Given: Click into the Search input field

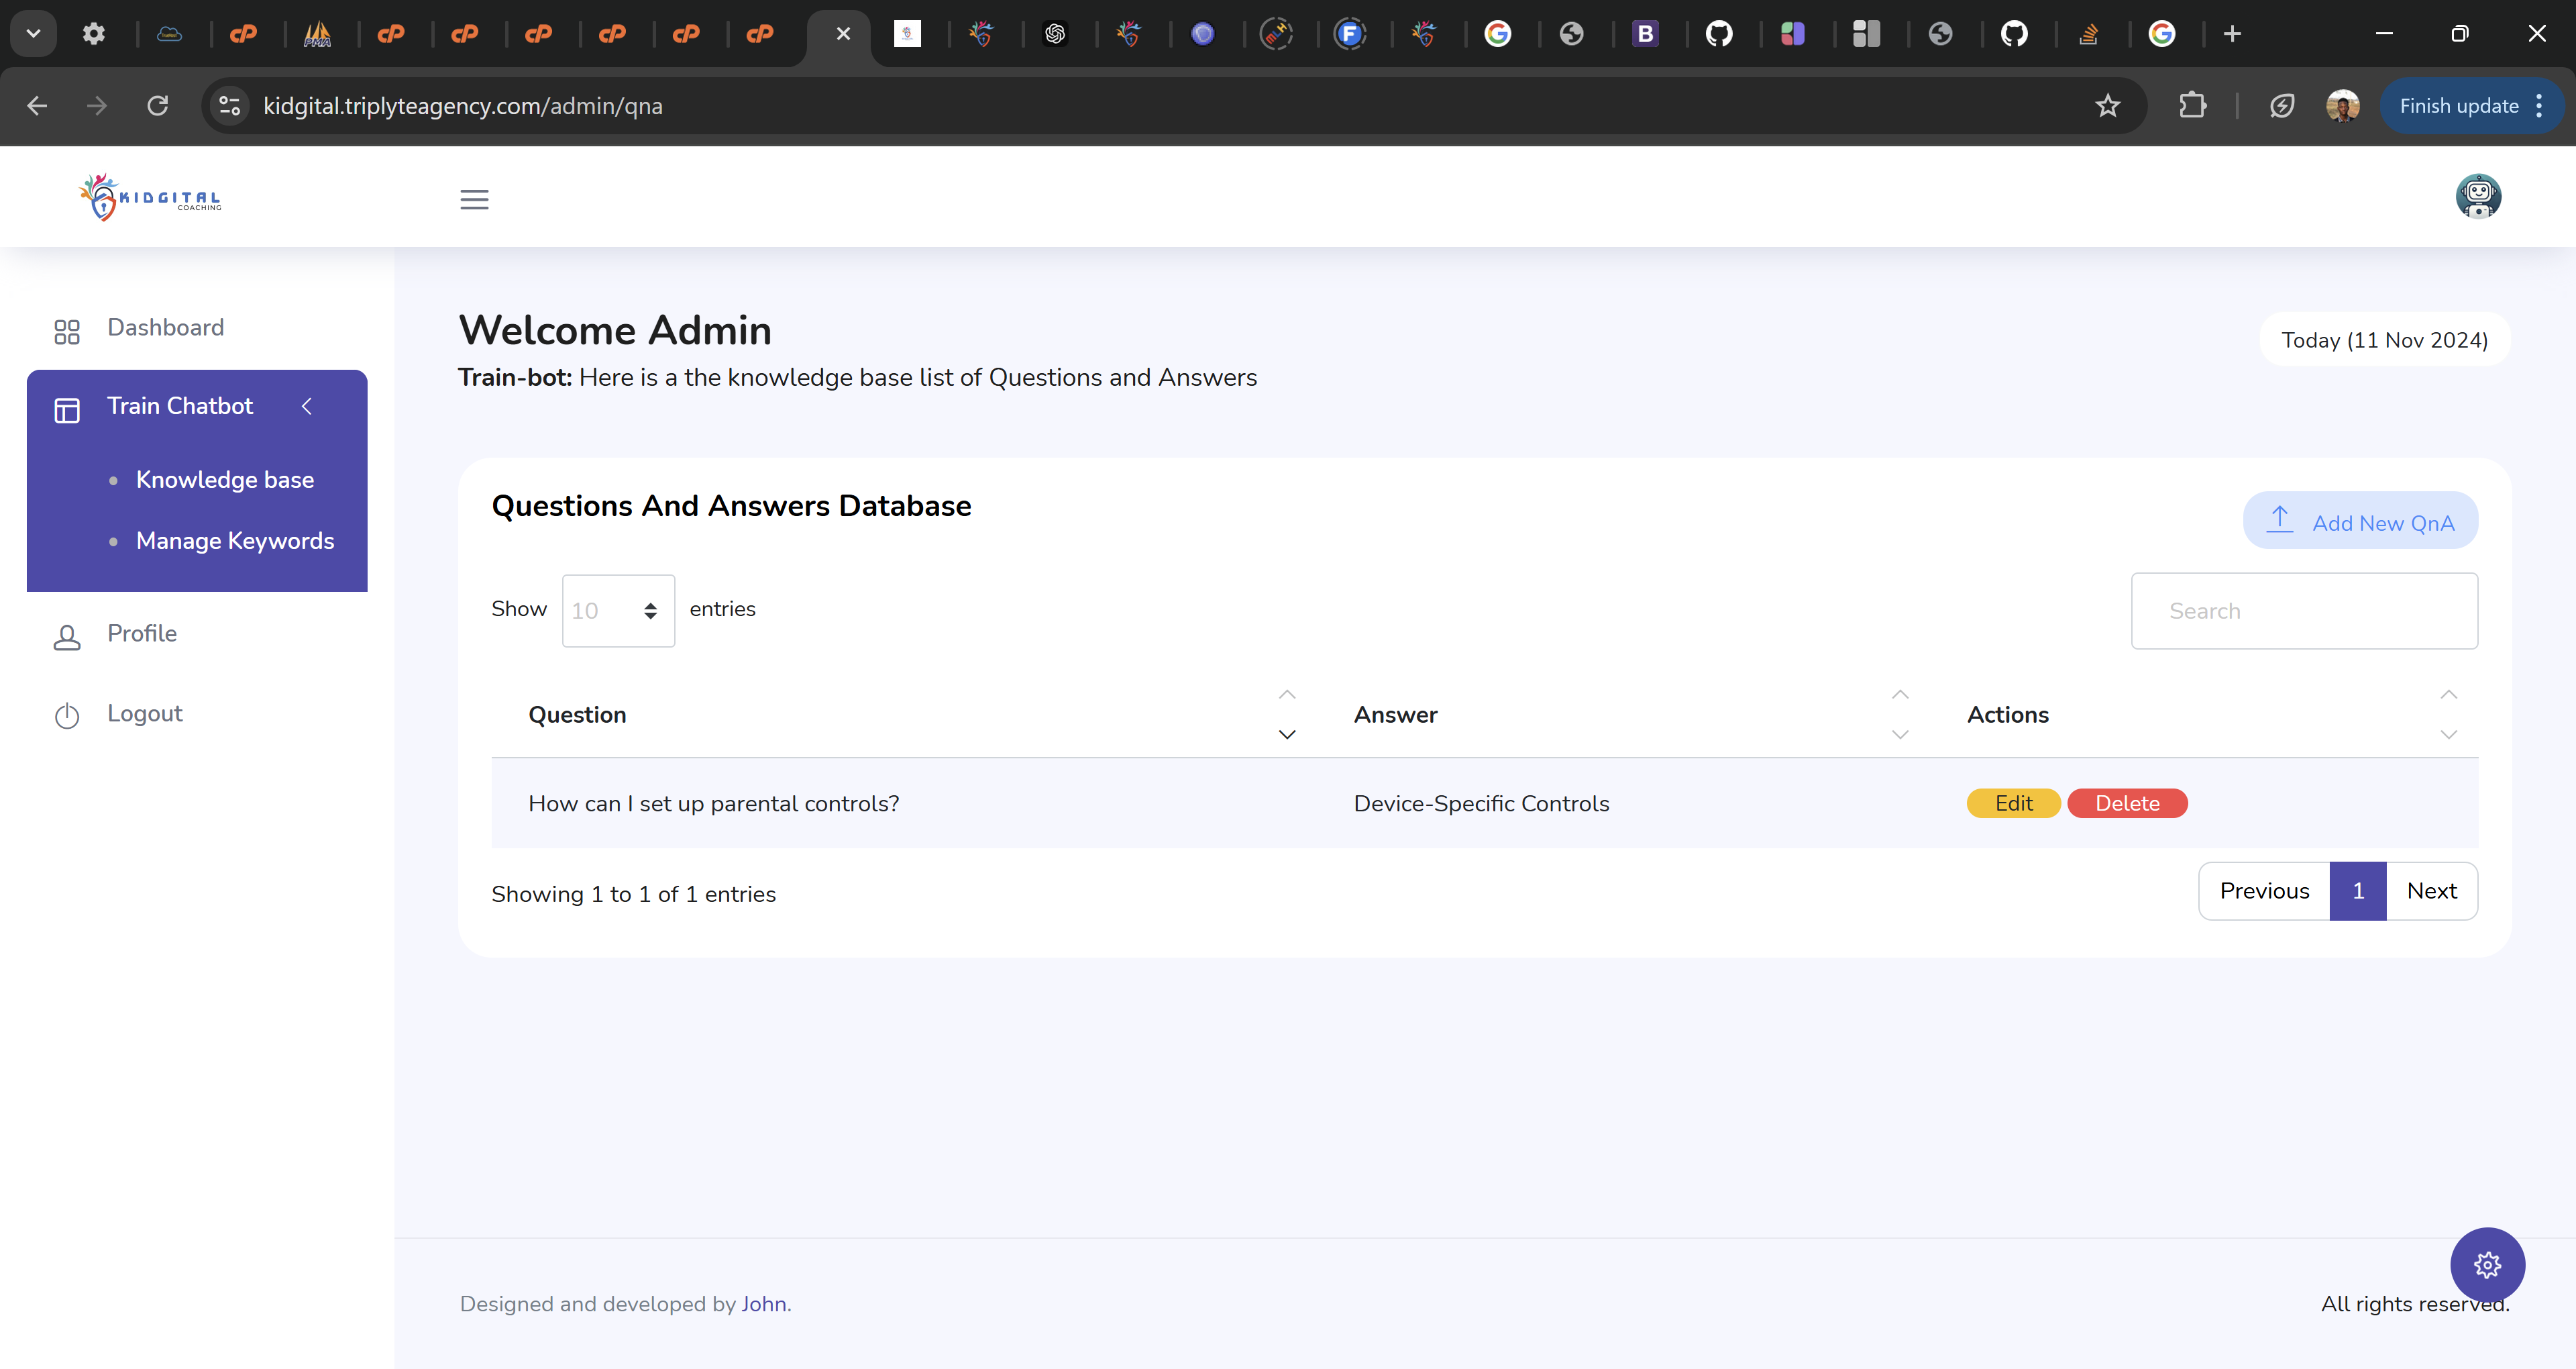Looking at the screenshot, I should click(2303, 611).
